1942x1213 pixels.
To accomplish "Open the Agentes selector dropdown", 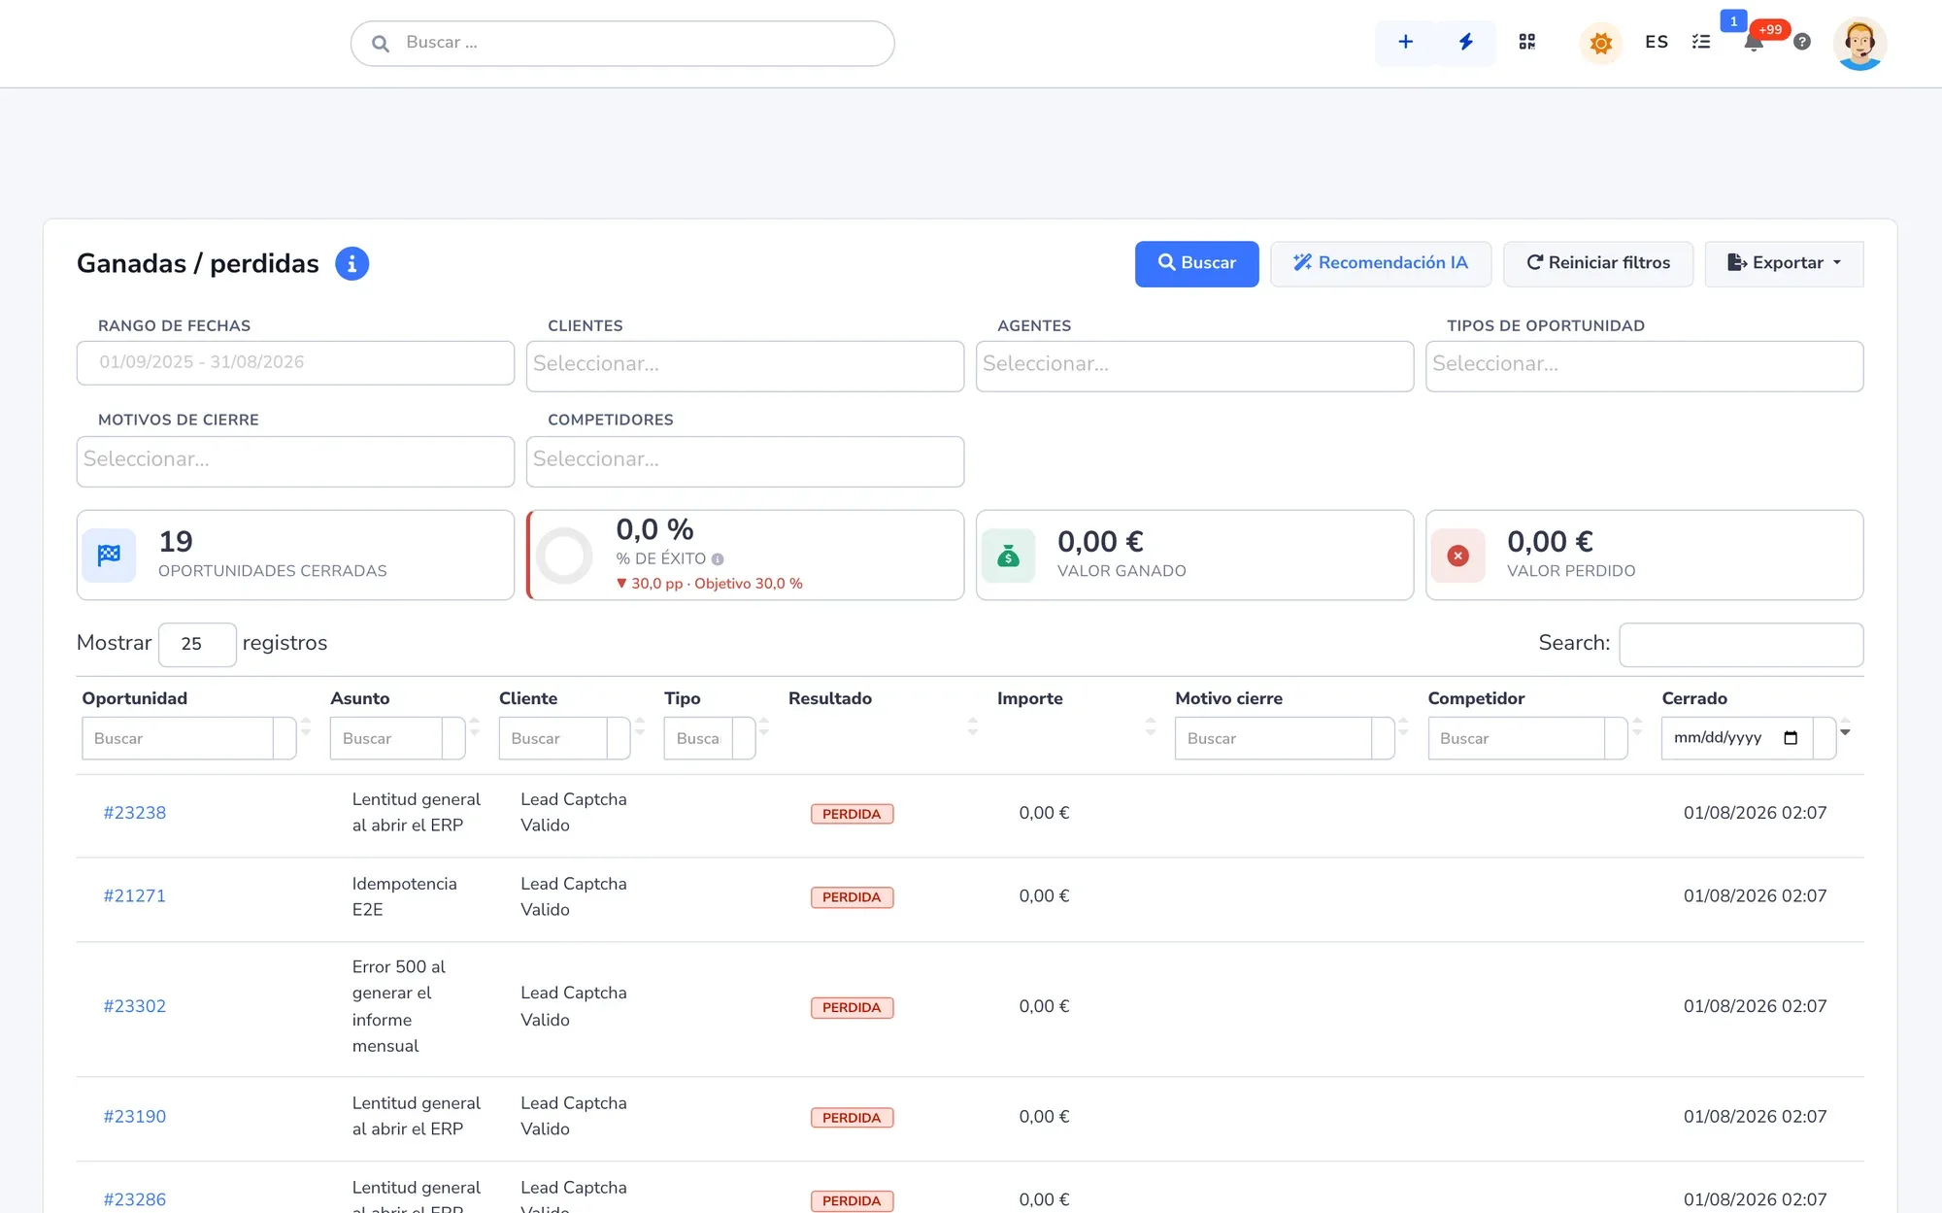I will pyautogui.click(x=1194, y=365).
